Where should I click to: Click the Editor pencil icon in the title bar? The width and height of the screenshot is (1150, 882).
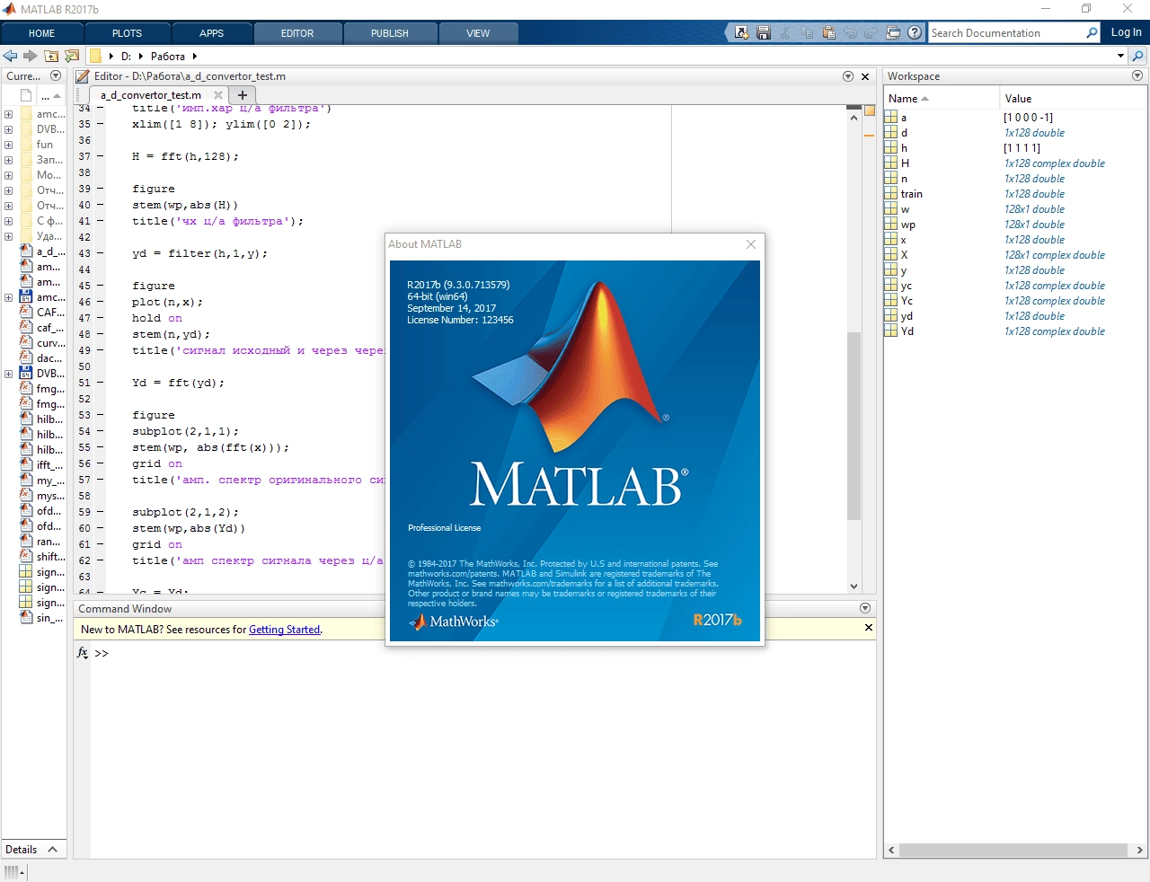pyautogui.click(x=83, y=76)
